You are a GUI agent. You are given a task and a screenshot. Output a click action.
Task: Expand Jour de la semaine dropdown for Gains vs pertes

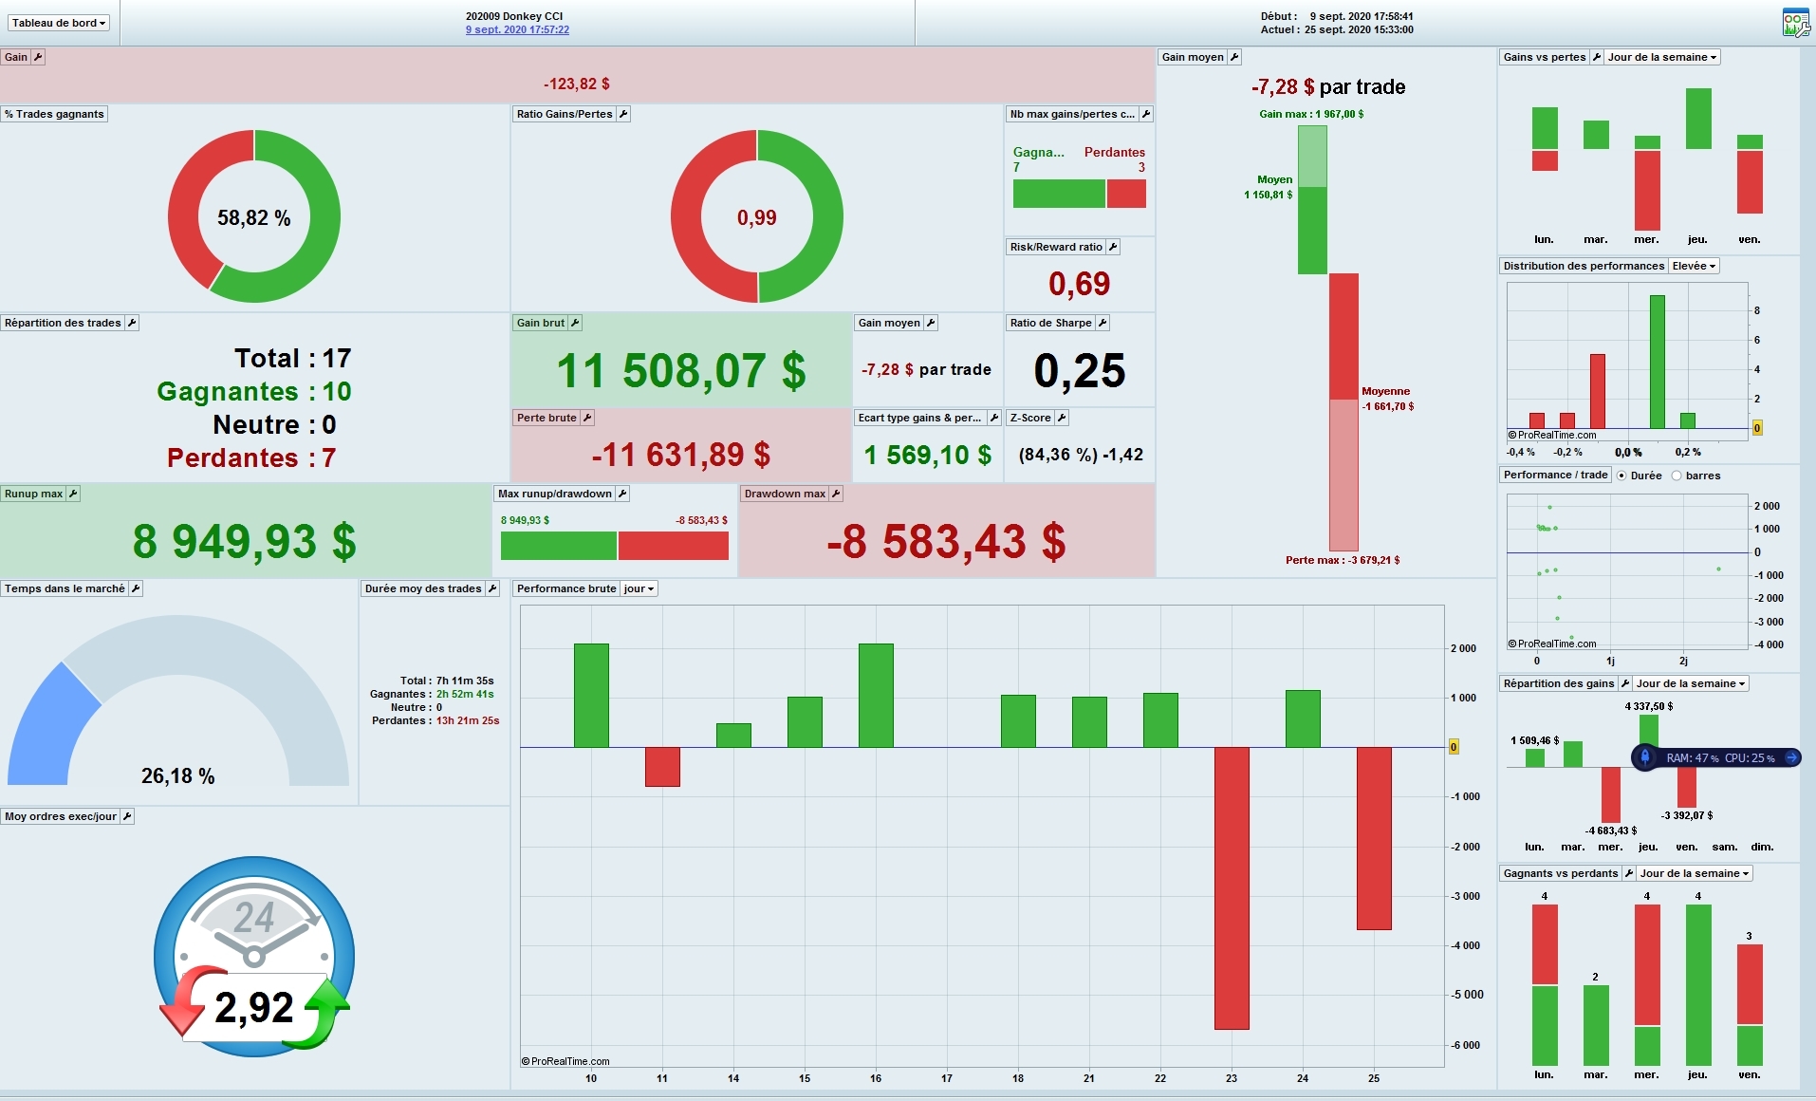click(x=1662, y=57)
